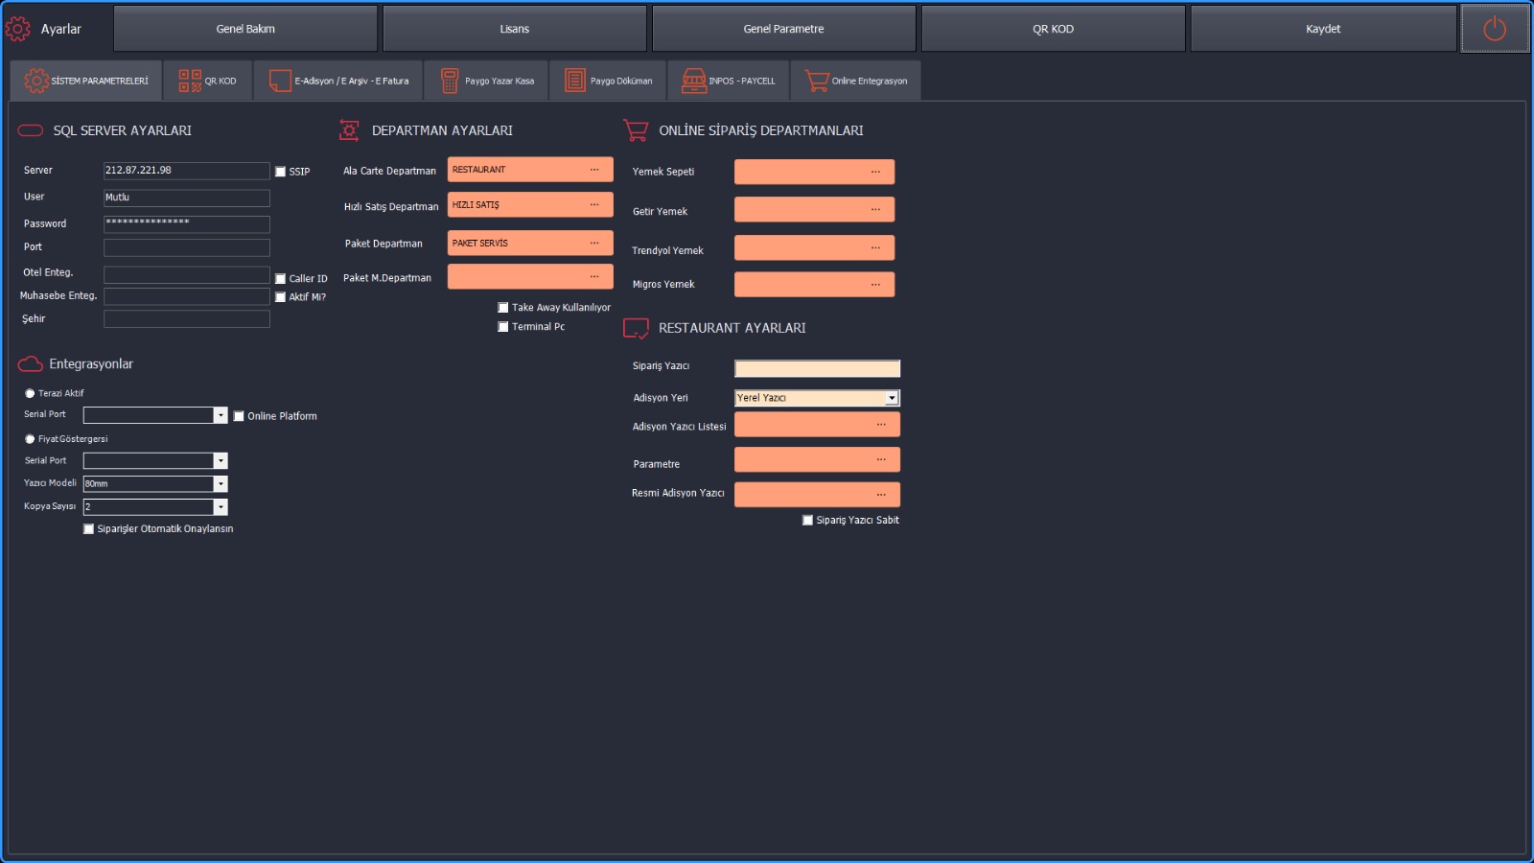Viewport: 1534px width, 863px height.
Task: Open the Paygo Döküman document icon
Action: click(574, 81)
